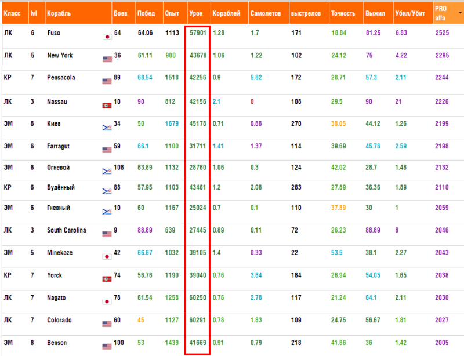
Task: Select the ship name Киев
Action: coord(53,123)
